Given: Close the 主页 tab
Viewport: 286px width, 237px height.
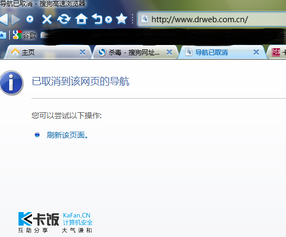Looking at the screenshot, I should coord(82,53).
